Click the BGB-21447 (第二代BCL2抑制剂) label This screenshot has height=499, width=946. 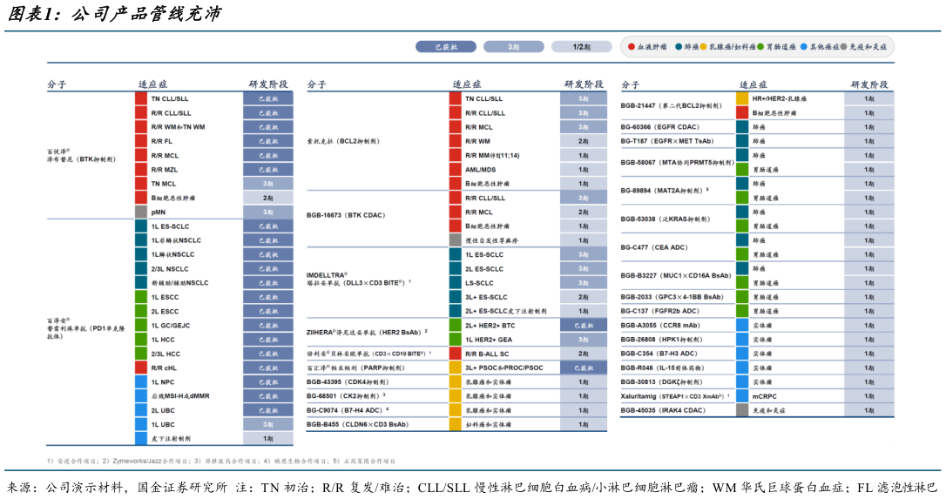coord(671,105)
